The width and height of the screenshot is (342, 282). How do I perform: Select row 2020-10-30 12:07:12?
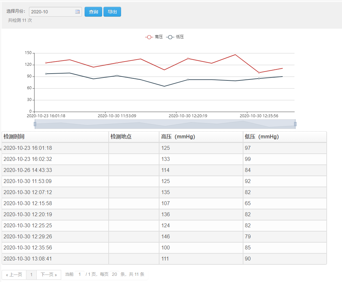point(164,192)
